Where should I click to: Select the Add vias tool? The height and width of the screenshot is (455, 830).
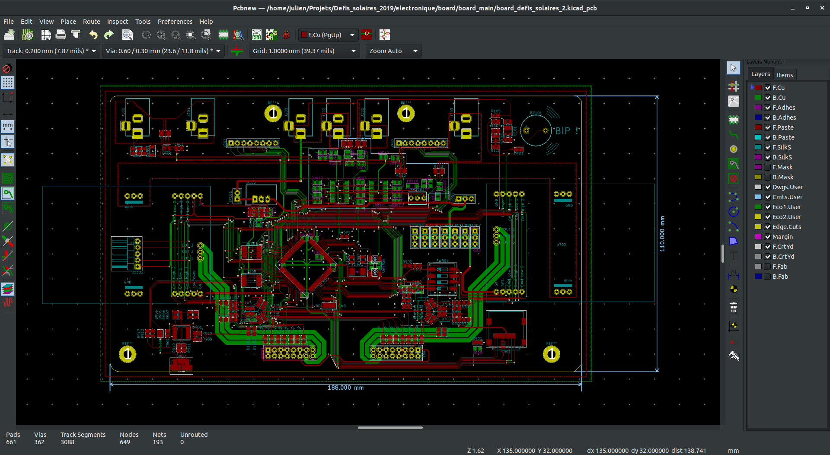[x=734, y=149]
